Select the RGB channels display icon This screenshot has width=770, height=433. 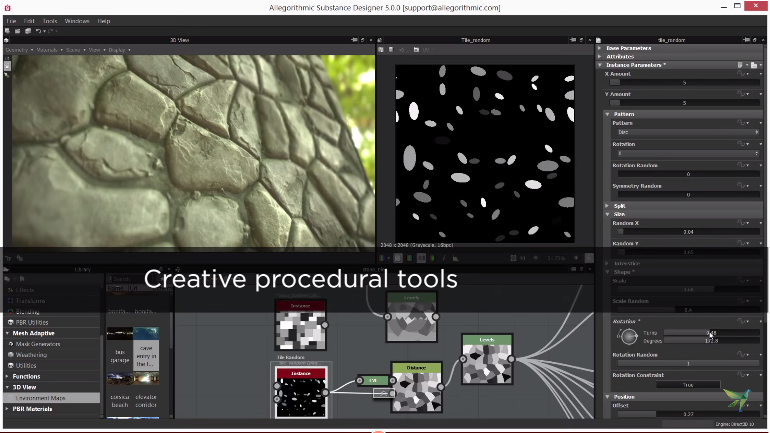point(421,258)
